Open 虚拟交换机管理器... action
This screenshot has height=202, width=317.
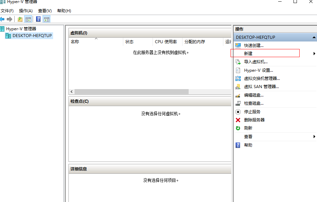click(x=262, y=78)
